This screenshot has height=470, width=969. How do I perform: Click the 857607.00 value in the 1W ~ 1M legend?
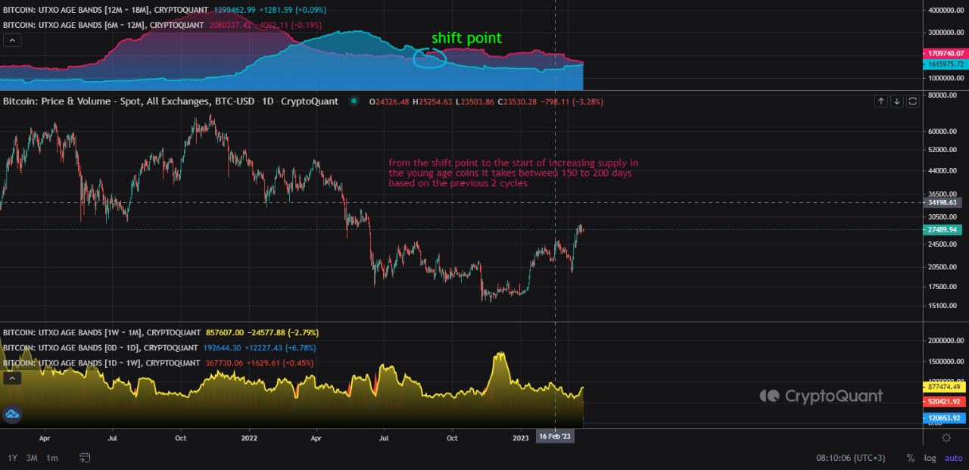point(226,332)
